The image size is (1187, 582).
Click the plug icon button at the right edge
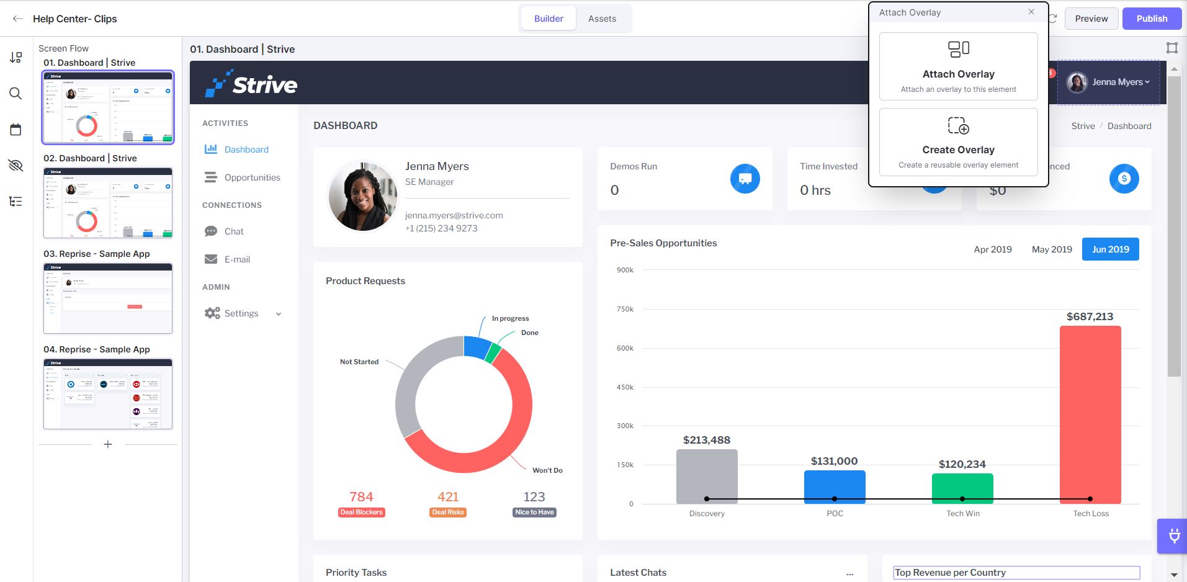click(1173, 535)
